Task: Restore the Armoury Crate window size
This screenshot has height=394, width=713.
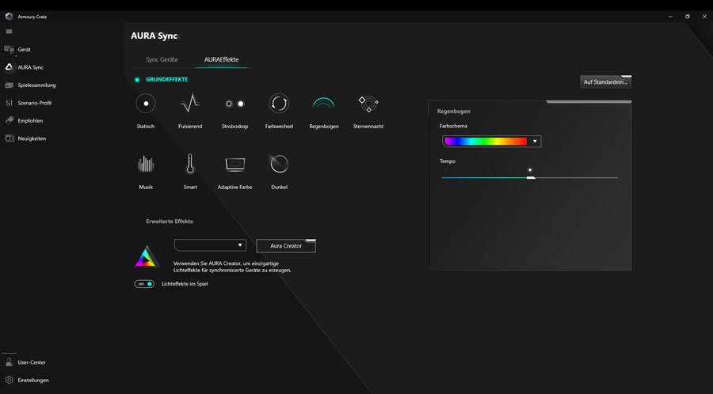Action: tap(688, 17)
